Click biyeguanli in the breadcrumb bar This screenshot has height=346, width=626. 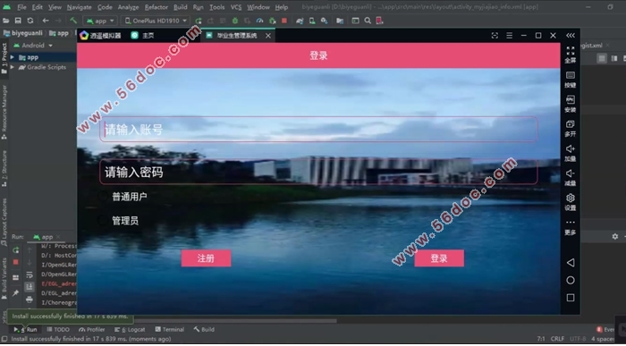click(x=23, y=33)
